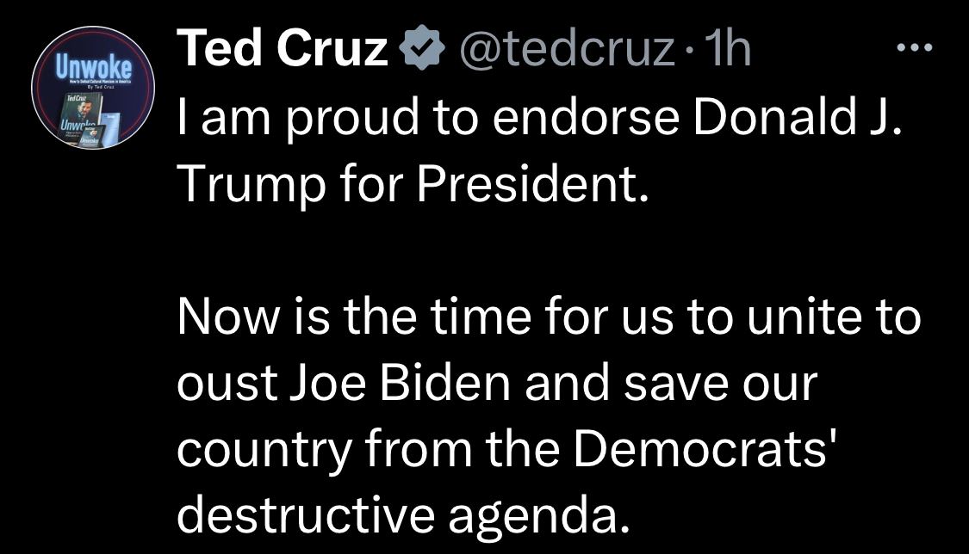Click the word "Democrats'" in the tweet
This screenshot has height=554, width=969.
coord(701,449)
